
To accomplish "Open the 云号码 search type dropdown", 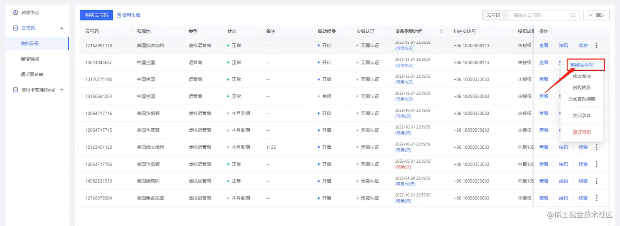I will (496, 15).
